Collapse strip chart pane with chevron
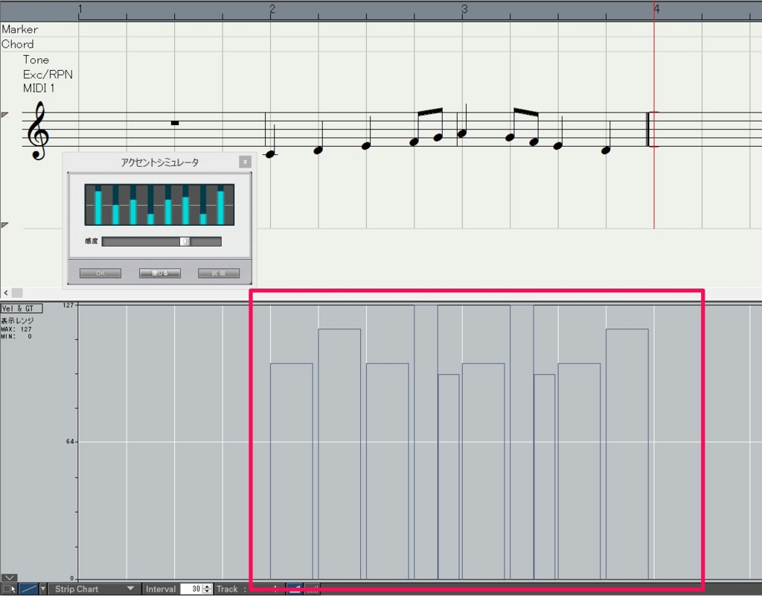This screenshot has height=596, width=762. [9, 577]
